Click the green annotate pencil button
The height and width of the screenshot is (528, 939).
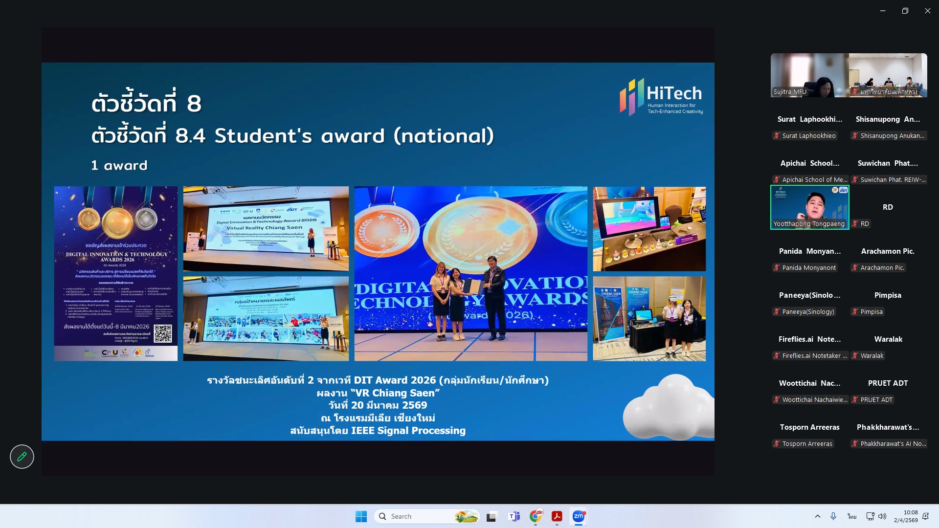click(x=22, y=457)
